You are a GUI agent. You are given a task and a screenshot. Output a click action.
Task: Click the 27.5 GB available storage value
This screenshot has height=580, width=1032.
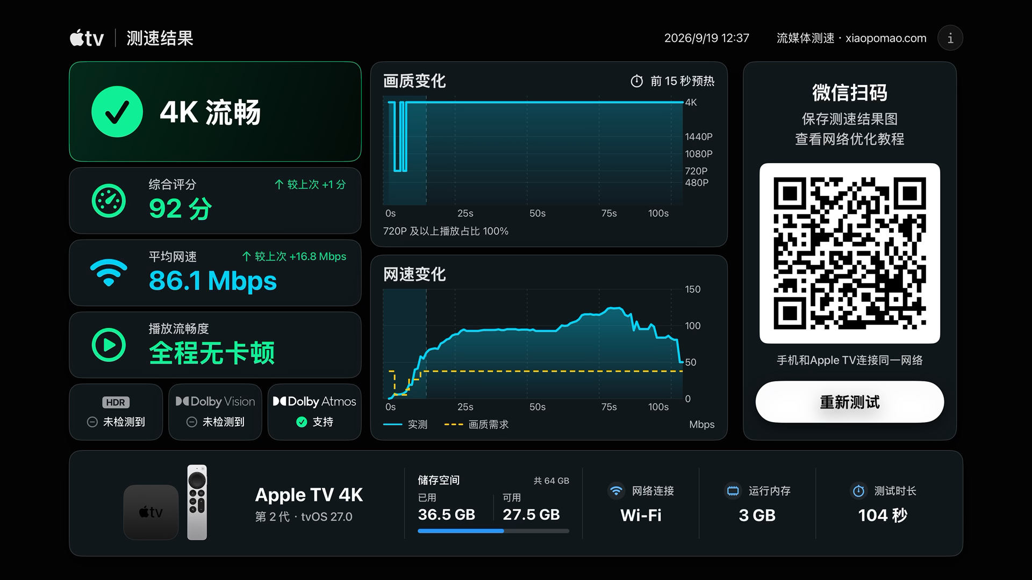(531, 514)
